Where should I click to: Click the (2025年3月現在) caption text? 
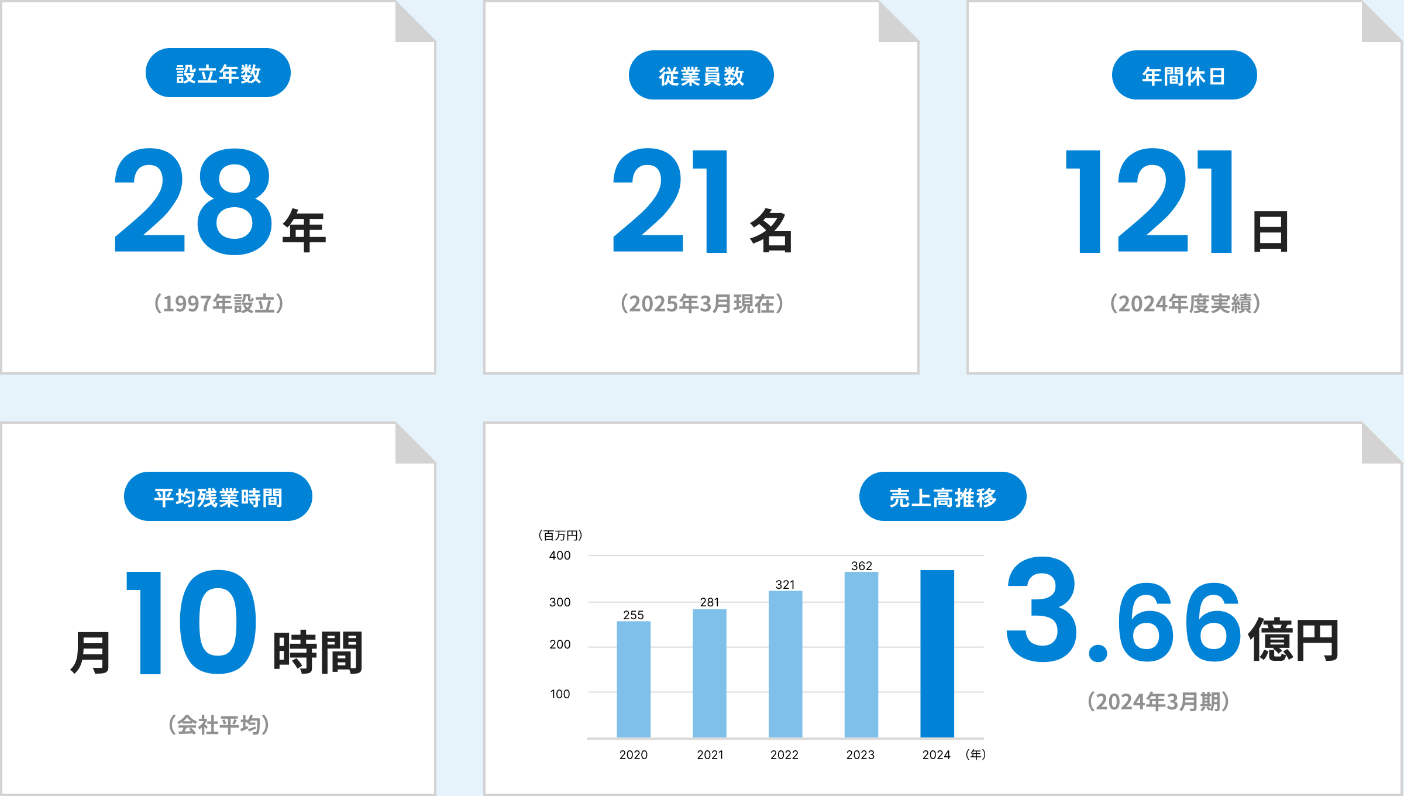point(701,304)
